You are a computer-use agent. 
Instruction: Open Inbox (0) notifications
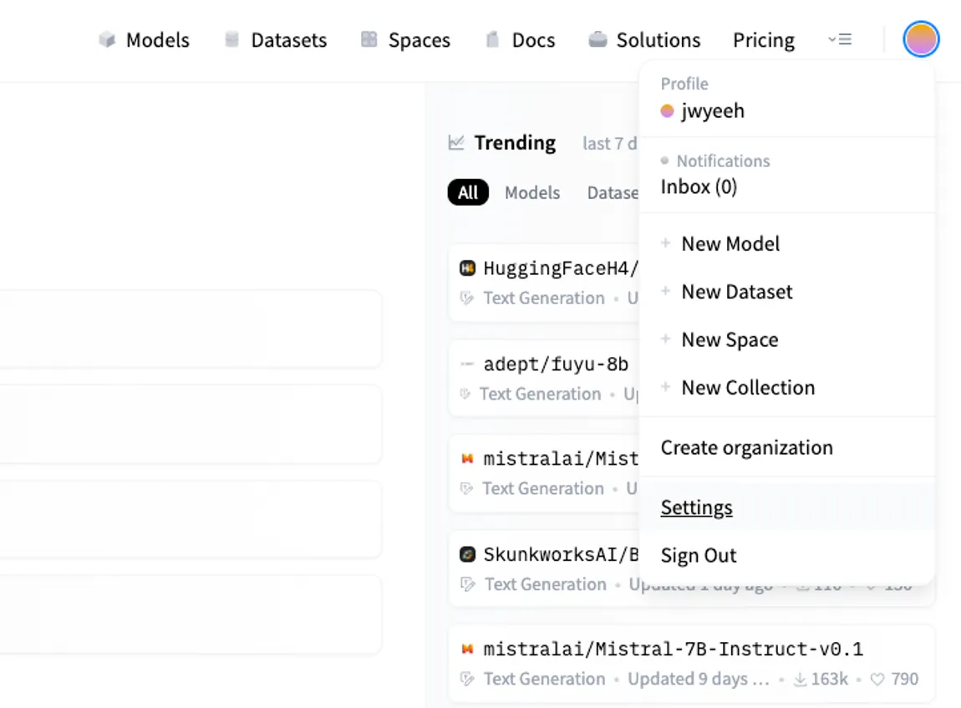pos(699,186)
